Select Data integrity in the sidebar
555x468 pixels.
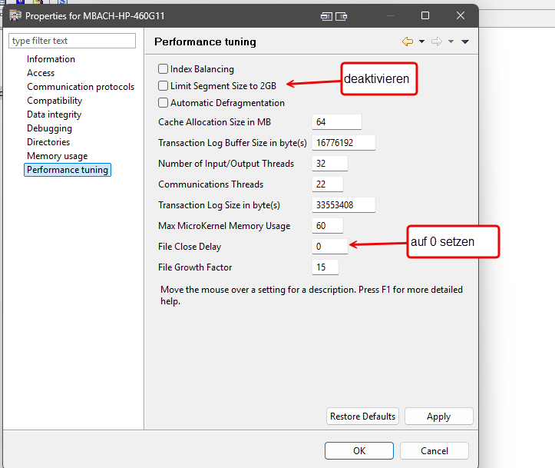(x=54, y=115)
